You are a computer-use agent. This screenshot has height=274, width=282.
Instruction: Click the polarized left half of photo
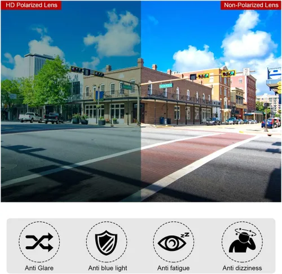tap(71, 101)
